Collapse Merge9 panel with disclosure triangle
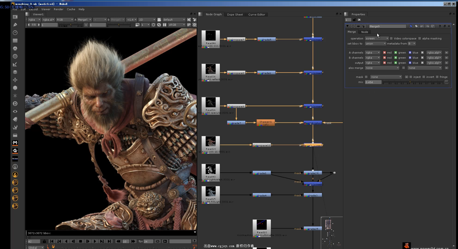This screenshot has height=249, width=458. coord(347,26)
